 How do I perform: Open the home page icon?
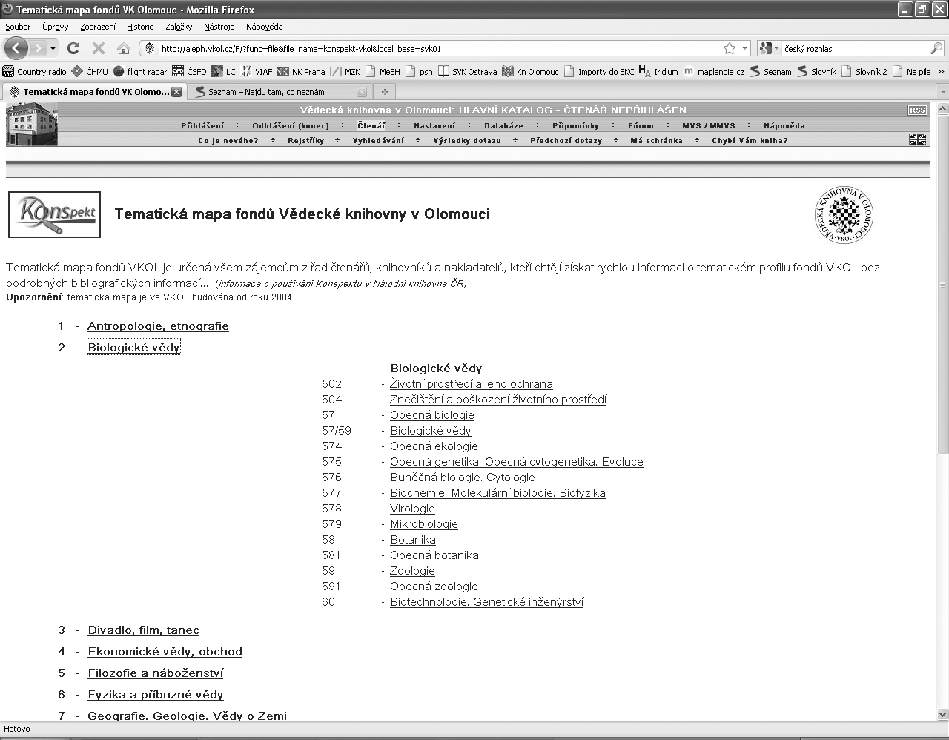point(124,48)
